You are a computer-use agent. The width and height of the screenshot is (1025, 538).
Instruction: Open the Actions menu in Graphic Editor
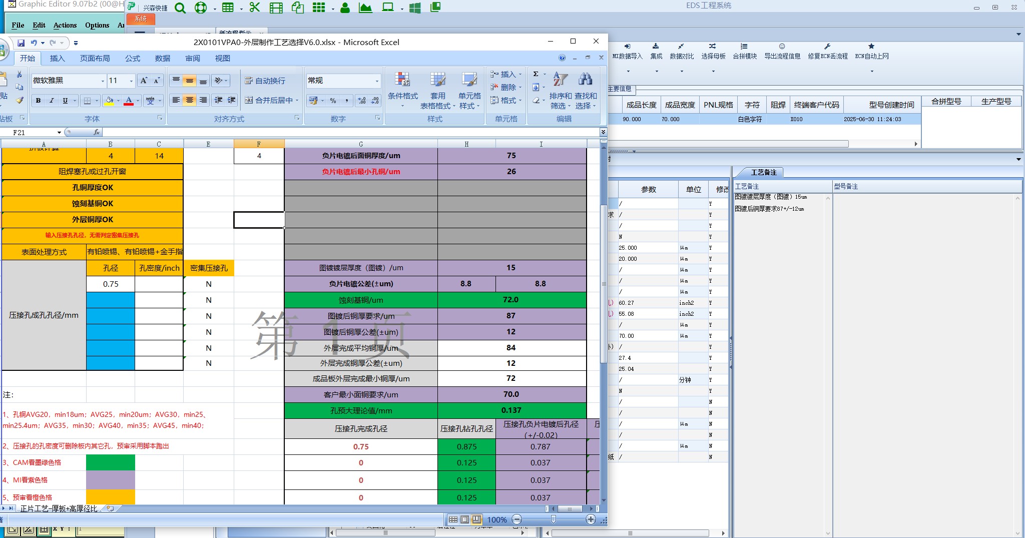(x=65, y=25)
